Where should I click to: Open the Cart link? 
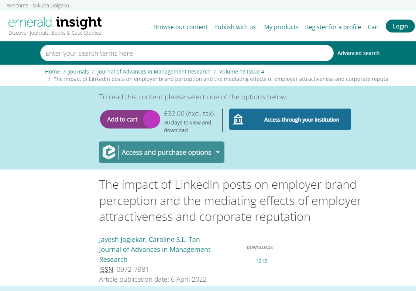pos(373,27)
